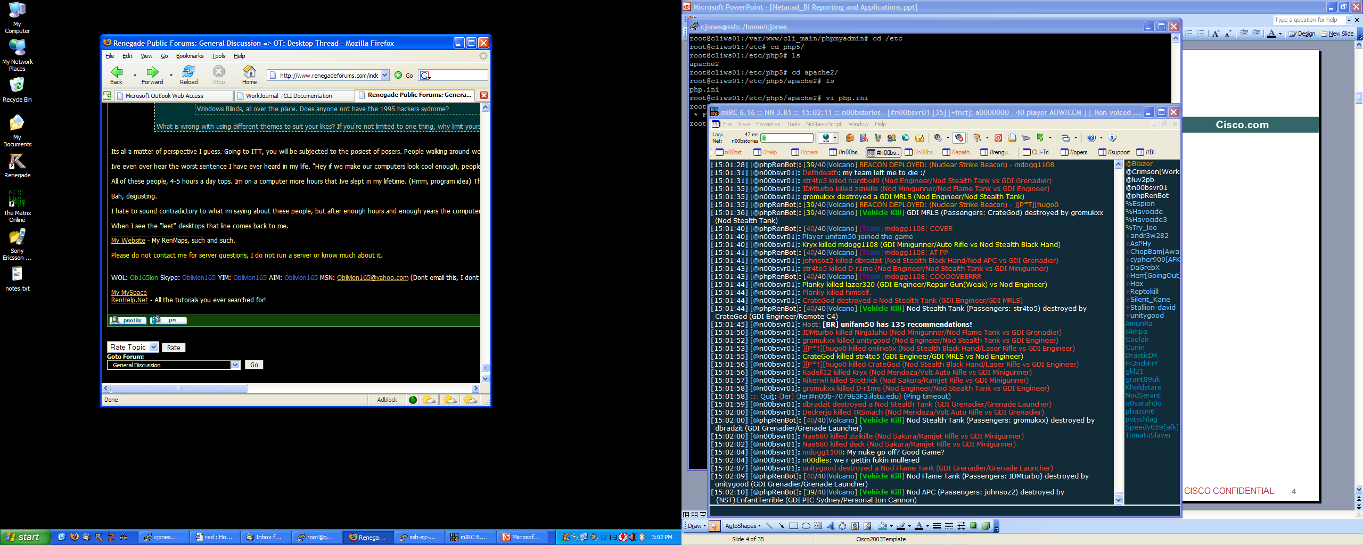This screenshot has width=1363, height=545.
Task: Click the mIRC help question mark icon
Action: (1091, 138)
